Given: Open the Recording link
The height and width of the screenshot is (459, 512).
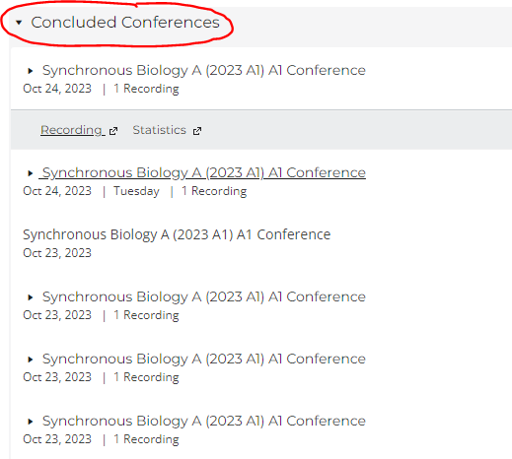Looking at the screenshot, I should (x=71, y=130).
